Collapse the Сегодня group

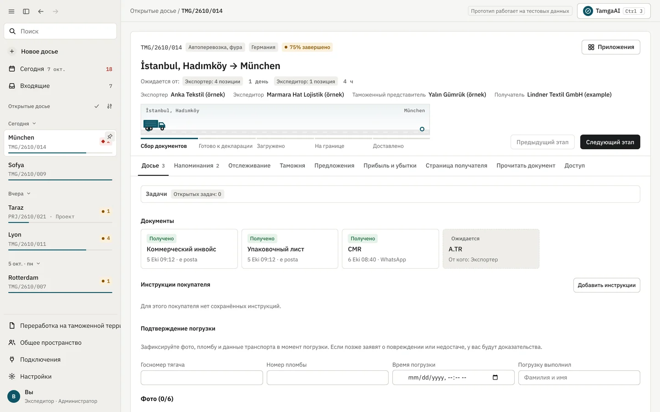pos(22,124)
